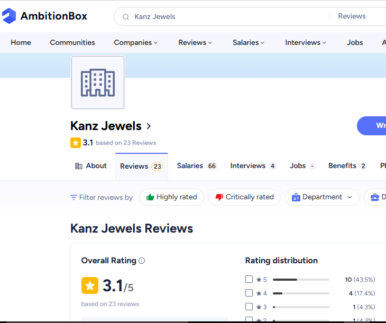Expand the Salaries navigation dropdown

pos(249,43)
